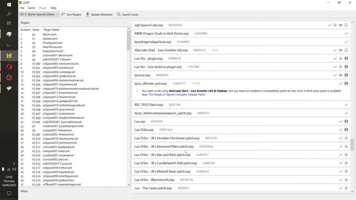
Task: Click the plugin list vertical scrollbar thumb
Action: point(128,41)
